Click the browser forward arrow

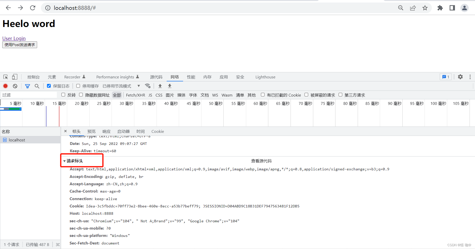pyautogui.click(x=20, y=8)
